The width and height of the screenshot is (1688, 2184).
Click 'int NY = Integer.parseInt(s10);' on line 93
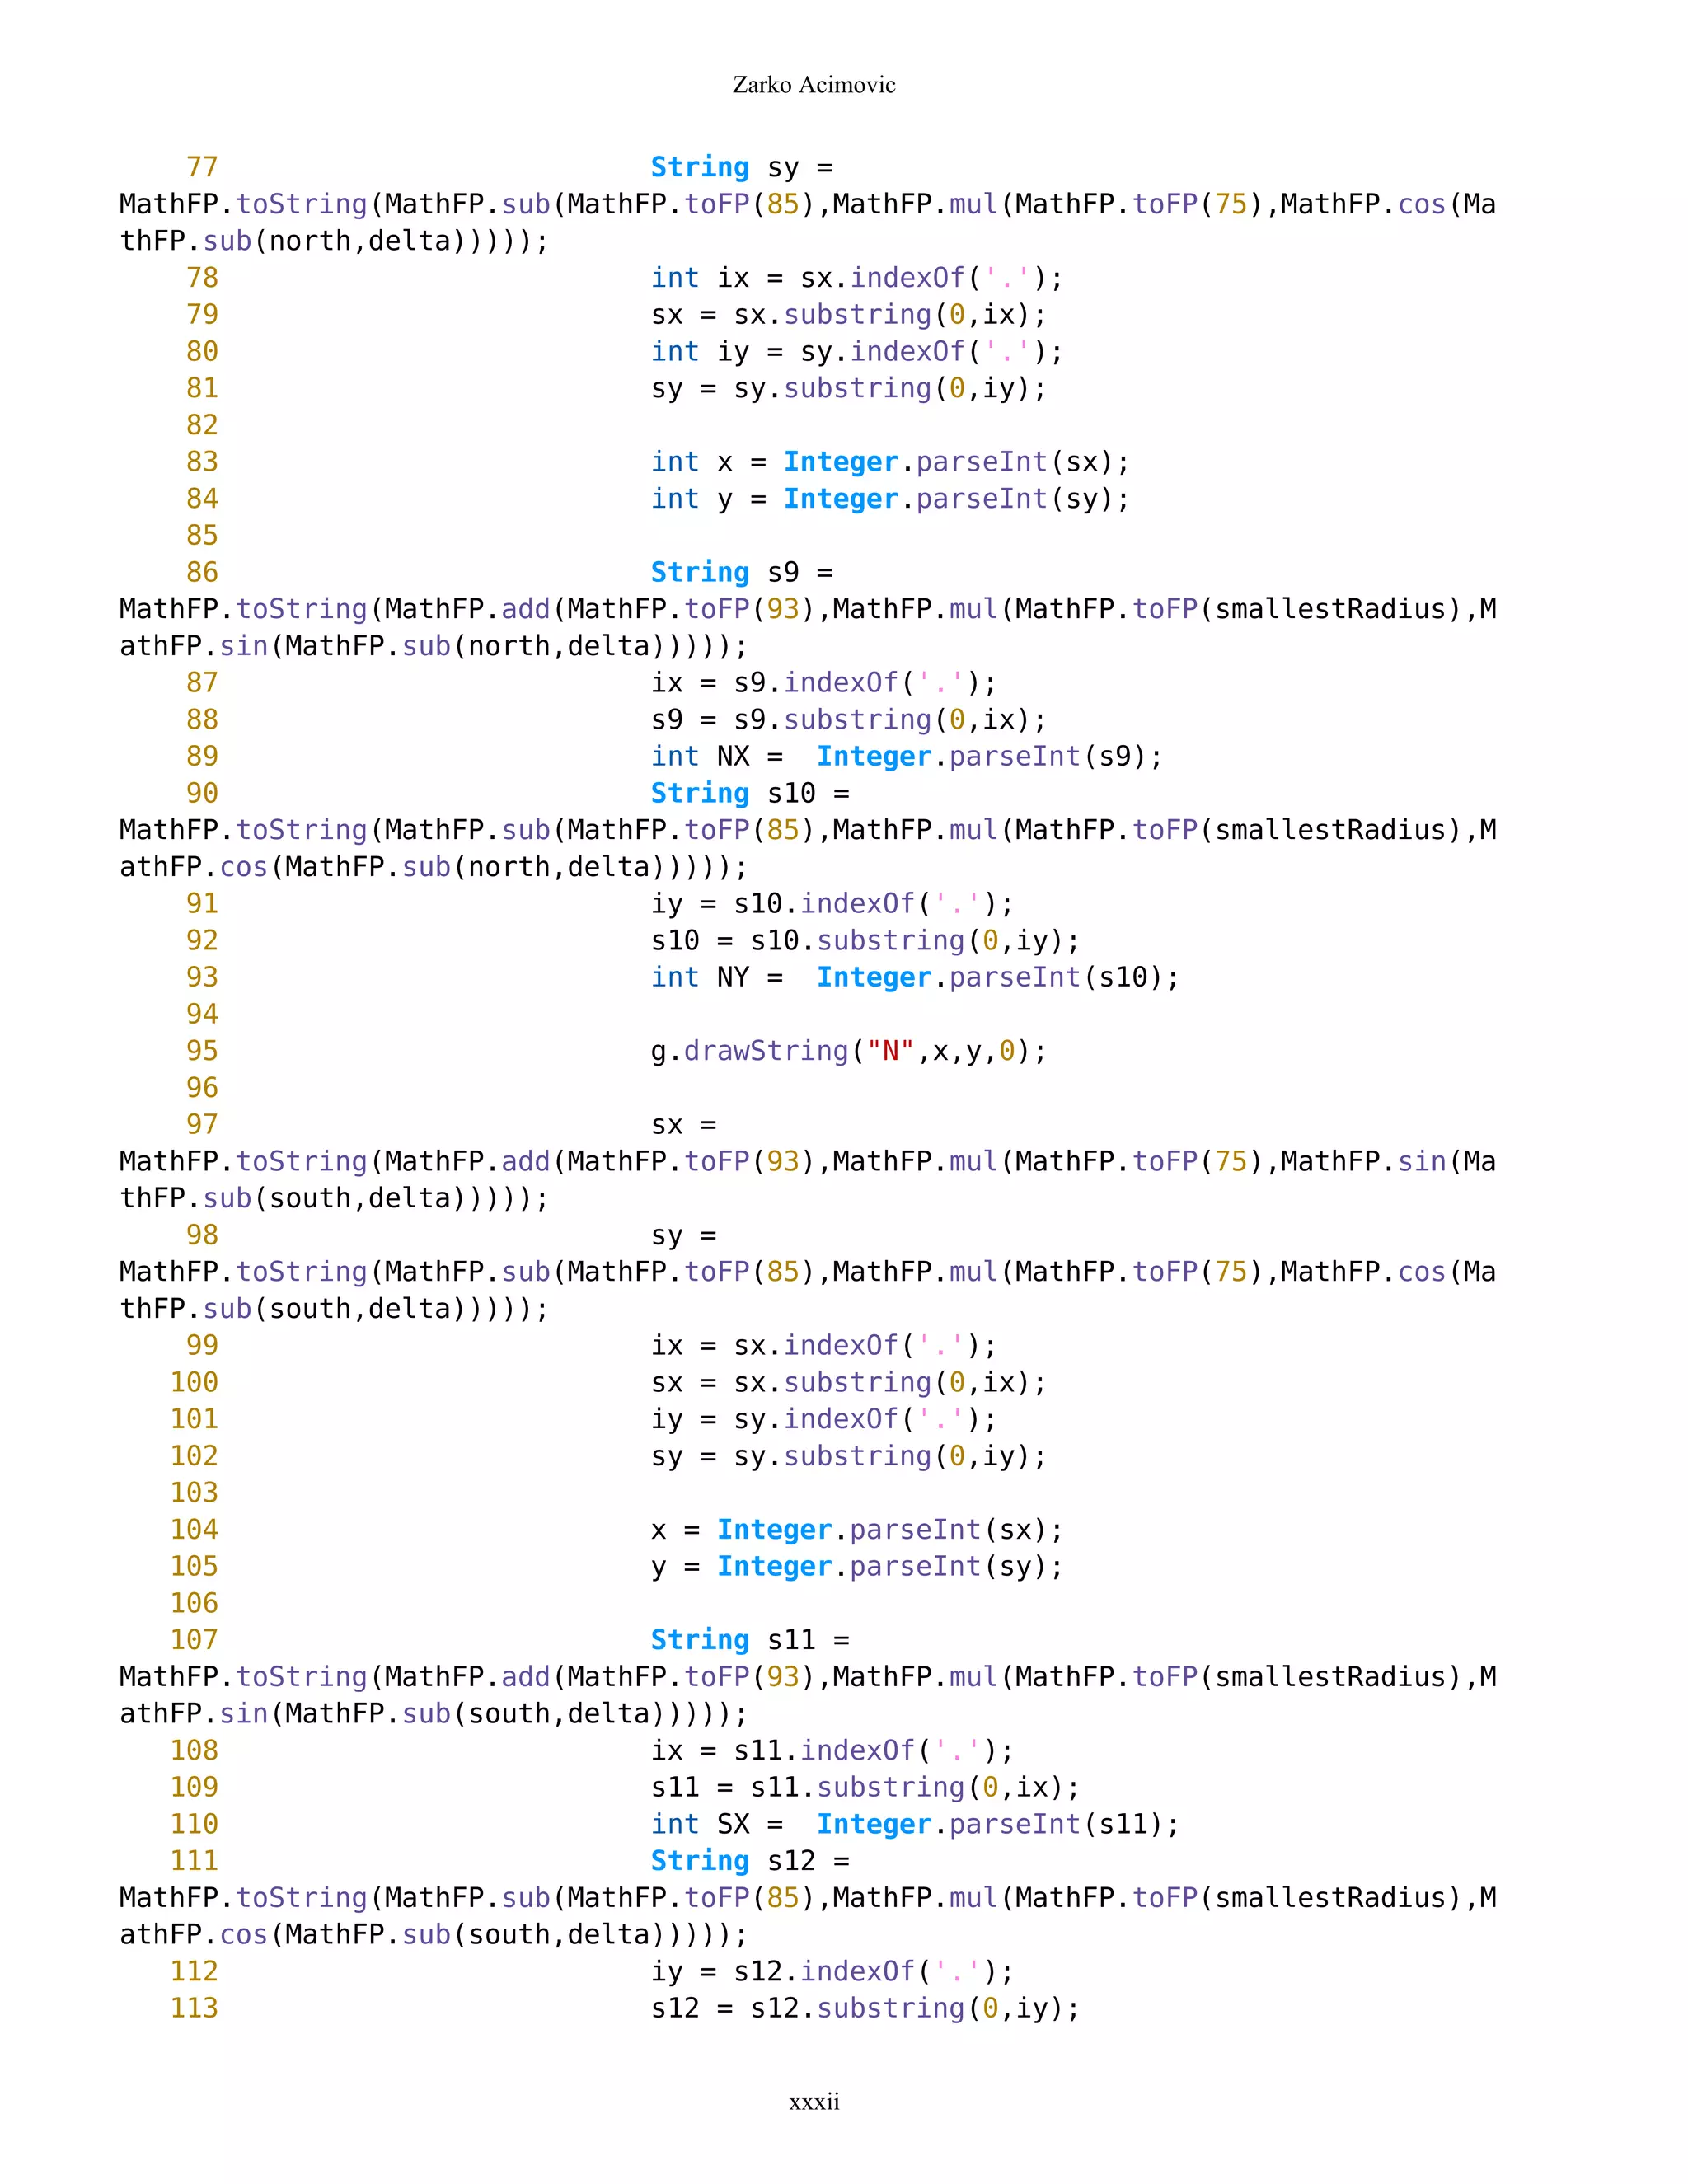click(915, 977)
